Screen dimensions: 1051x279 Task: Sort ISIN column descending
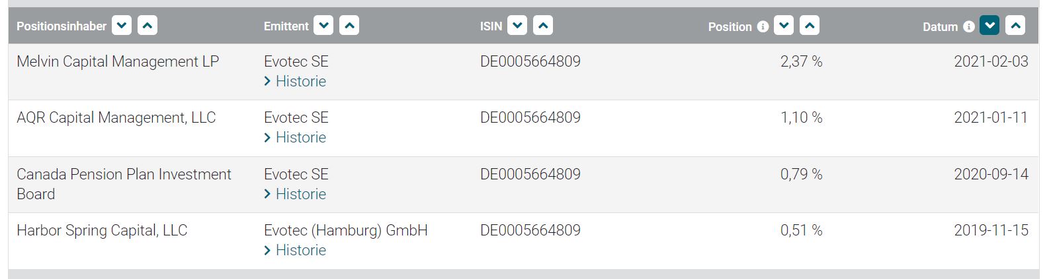pyautogui.click(x=517, y=26)
